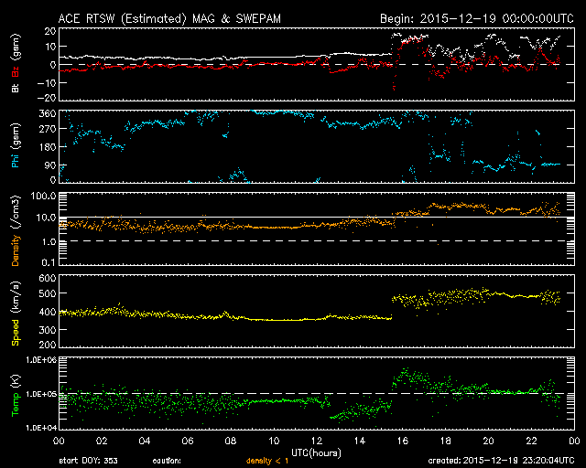Click the 'ACE RTSW (Estimated) MAG & SWEPAM' title

point(169,18)
